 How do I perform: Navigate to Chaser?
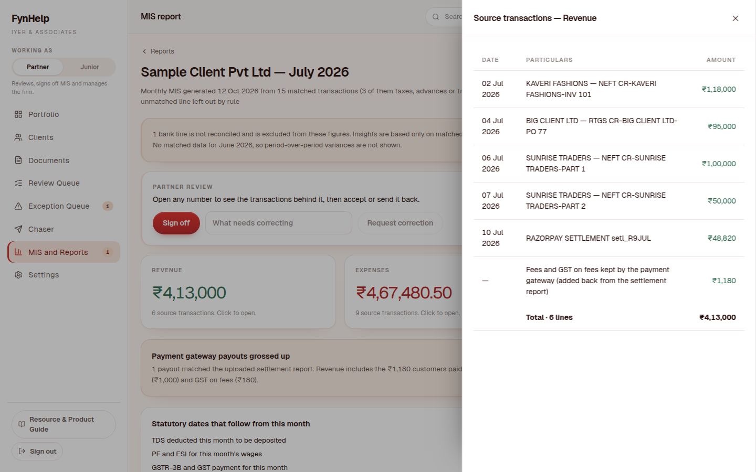64,229
